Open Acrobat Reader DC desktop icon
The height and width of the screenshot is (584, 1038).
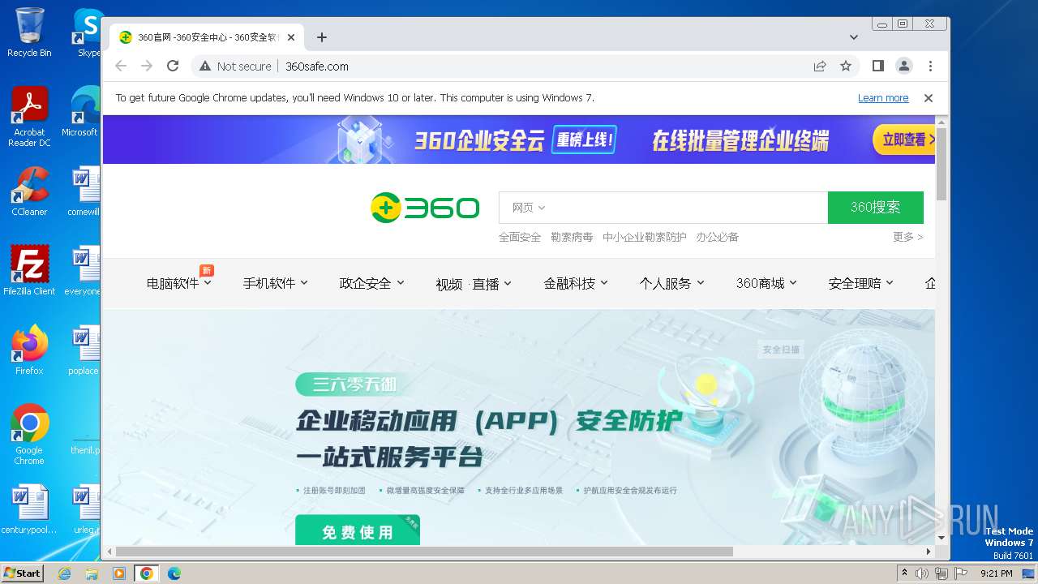pos(29,118)
